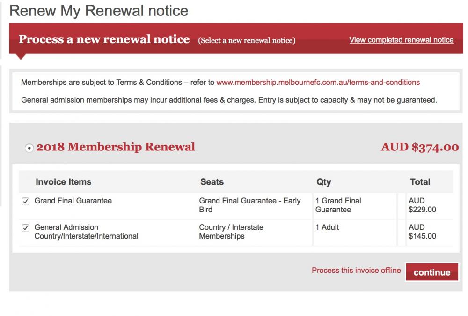Image resolution: width=468 pixels, height=316 pixels.
Task: Click Process this invoice offline
Action: click(356, 271)
